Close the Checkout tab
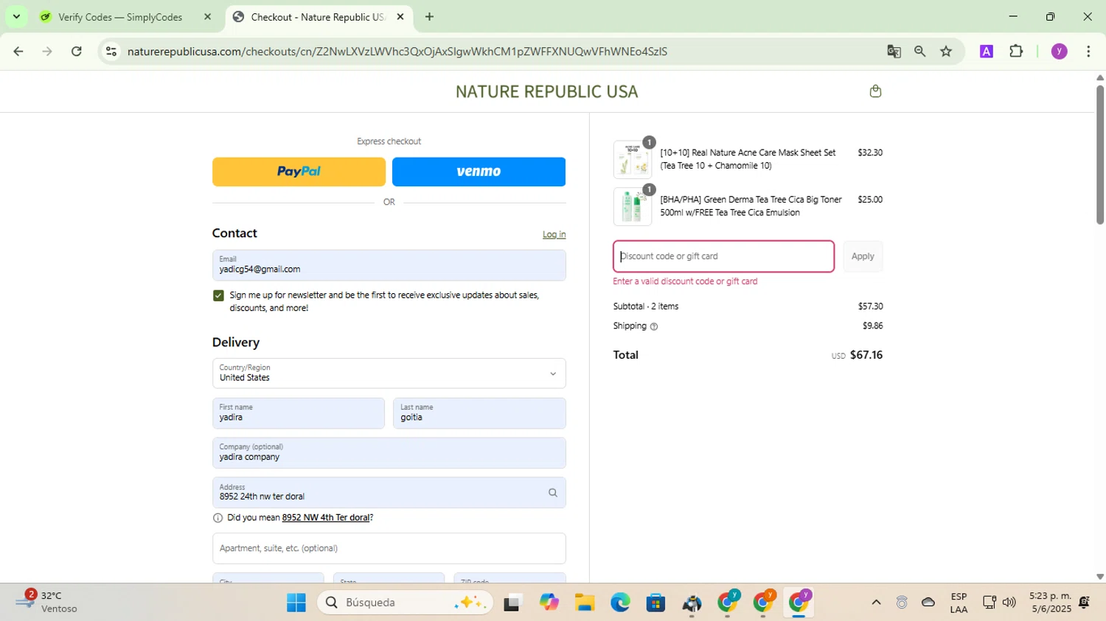Viewport: 1106px width, 621px height. coord(400,17)
